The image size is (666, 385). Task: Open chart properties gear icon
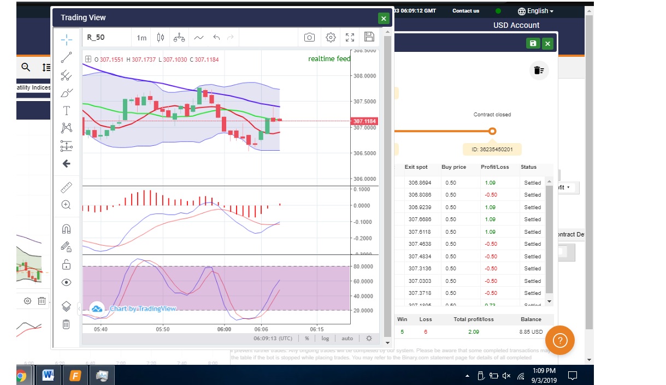click(331, 37)
